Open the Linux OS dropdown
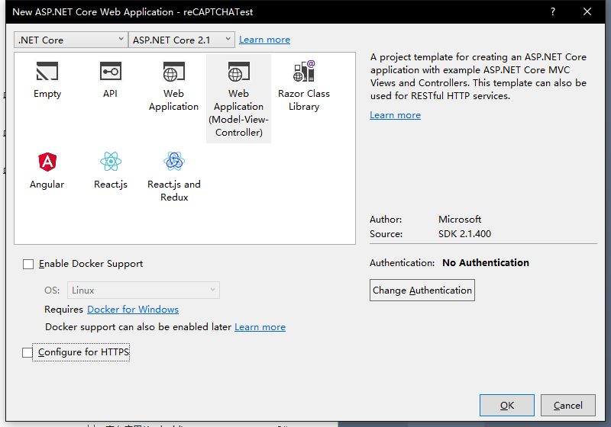The image size is (611, 427). tap(144, 291)
